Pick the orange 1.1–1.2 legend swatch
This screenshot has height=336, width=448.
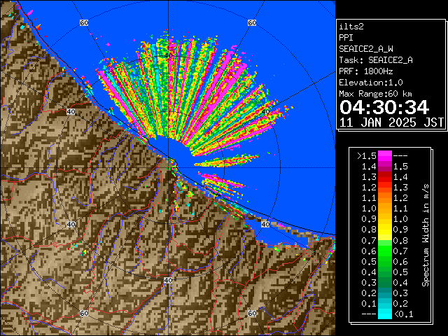385,198
